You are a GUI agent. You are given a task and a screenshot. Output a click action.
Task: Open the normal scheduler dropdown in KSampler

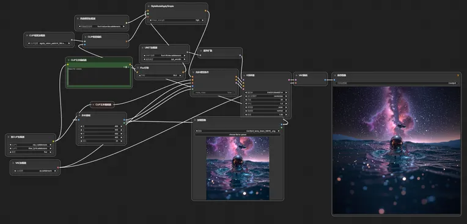pos(267,110)
